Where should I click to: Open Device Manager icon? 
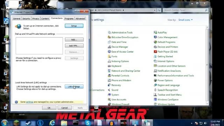pos(109,47)
